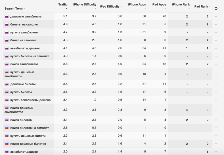This screenshot has height=155, width=224.
Task: Click the iPhone Rank column header
Action: tap(181, 4)
